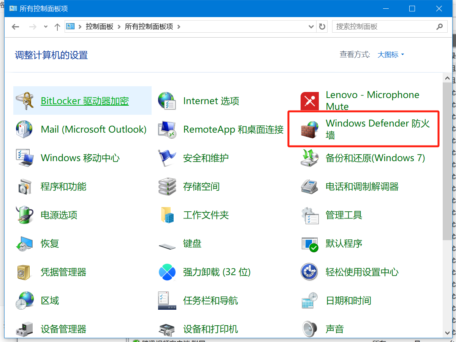Open the 凭据管理器 safe icon
This screenshot has height=342, width=456.
pos(25,272)
